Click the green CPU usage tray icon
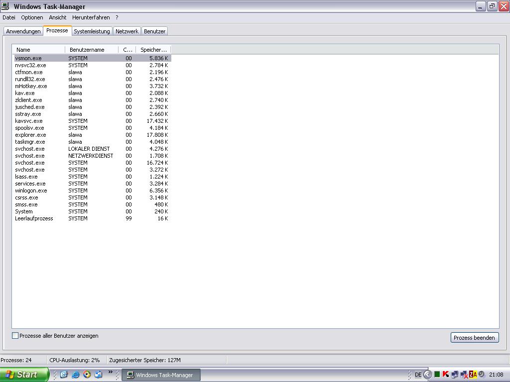This screenshot has height=382, width=510. click(437, 375)
